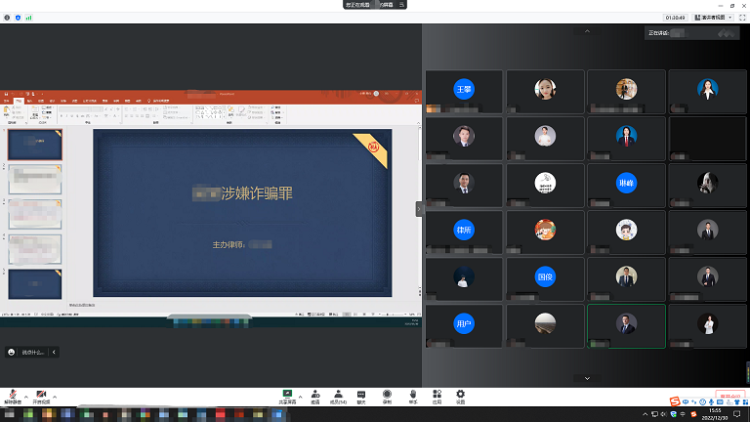Screen dimensions: 750x422
Task: Click the 邀请 invite icon
Action: (x=314, y=394)
